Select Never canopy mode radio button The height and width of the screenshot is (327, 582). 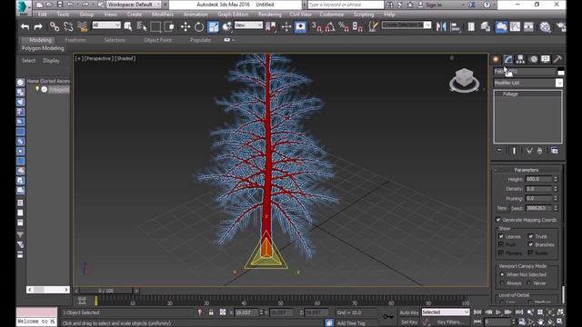(x=528, y=282)
